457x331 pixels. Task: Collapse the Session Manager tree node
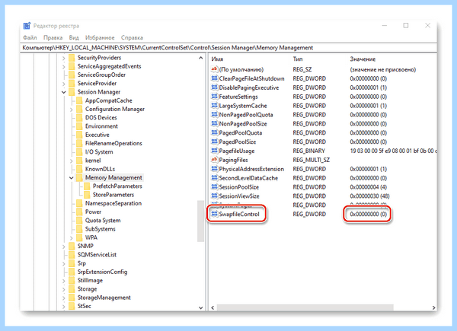(x=63, y=92)
